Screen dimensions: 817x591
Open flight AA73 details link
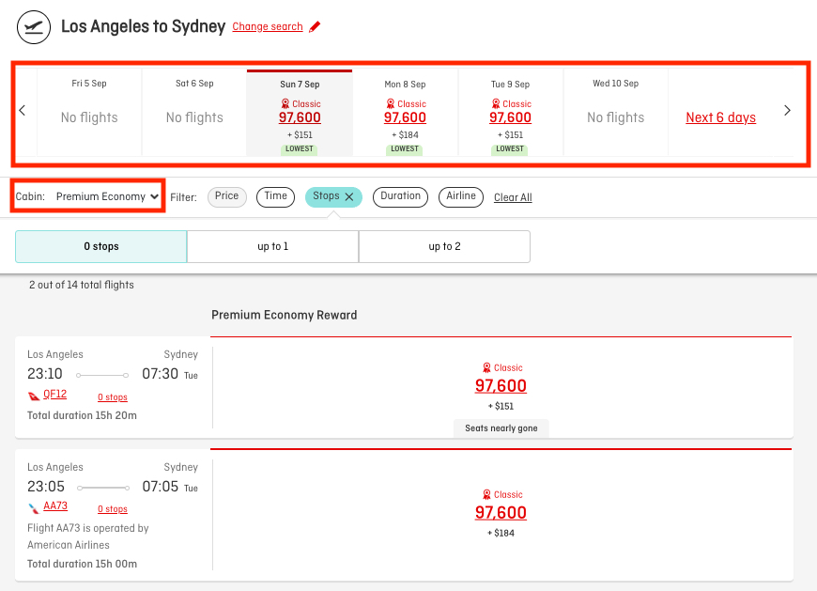(55, 506)
